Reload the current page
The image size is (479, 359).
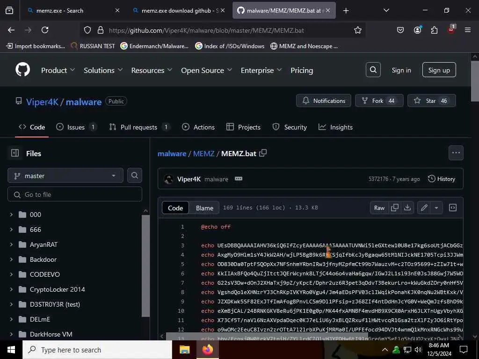click(x=45, y=30)
